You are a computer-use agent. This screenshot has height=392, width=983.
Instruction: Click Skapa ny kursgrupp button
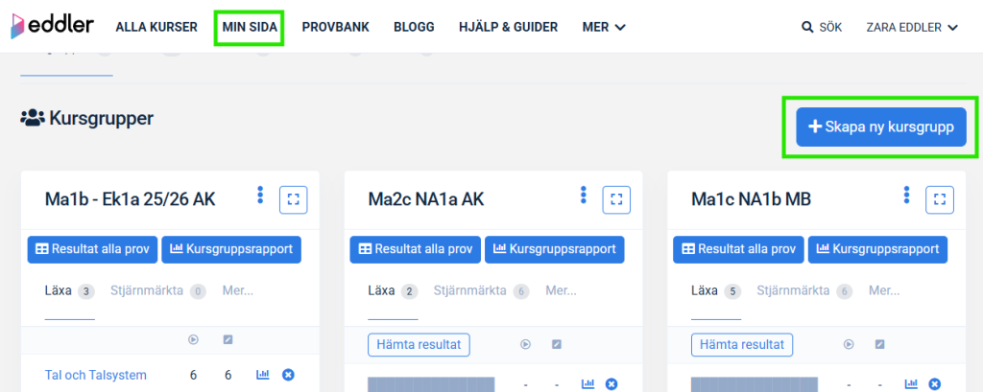click(880, 127)
